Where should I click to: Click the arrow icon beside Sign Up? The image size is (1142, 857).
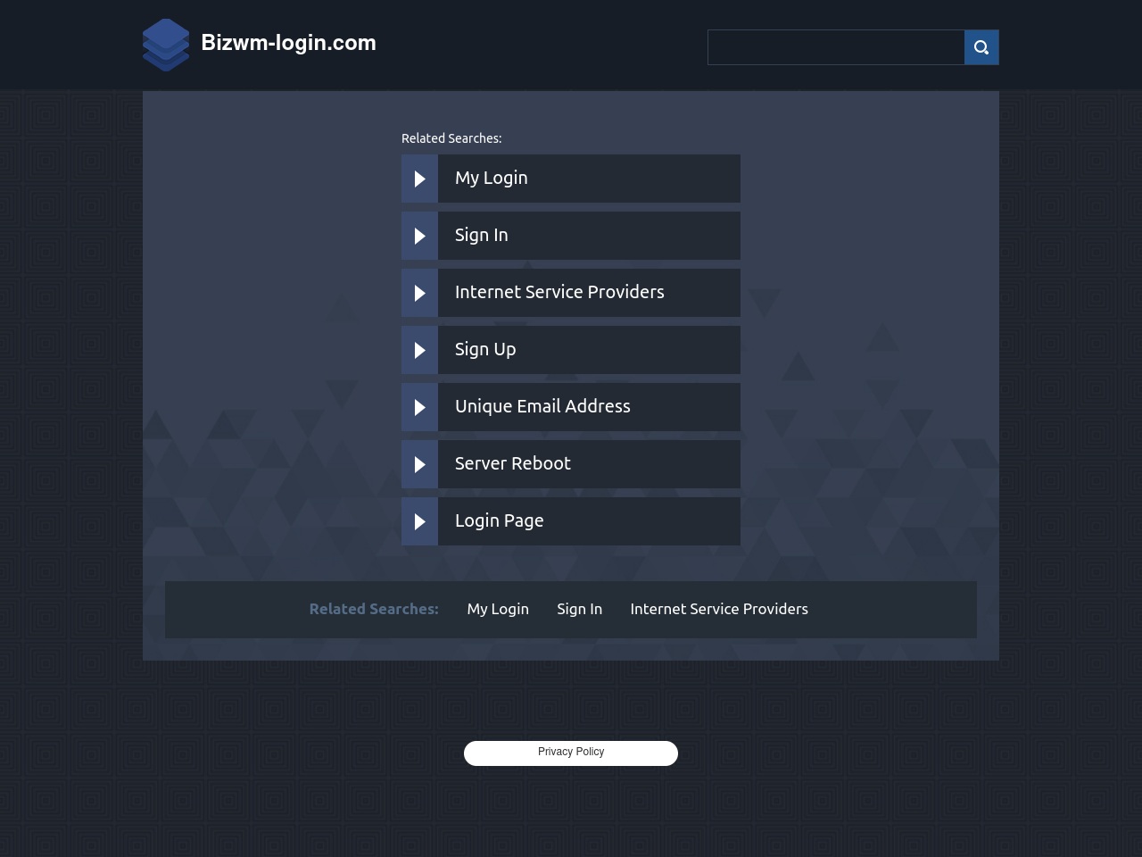pos(419,350)
